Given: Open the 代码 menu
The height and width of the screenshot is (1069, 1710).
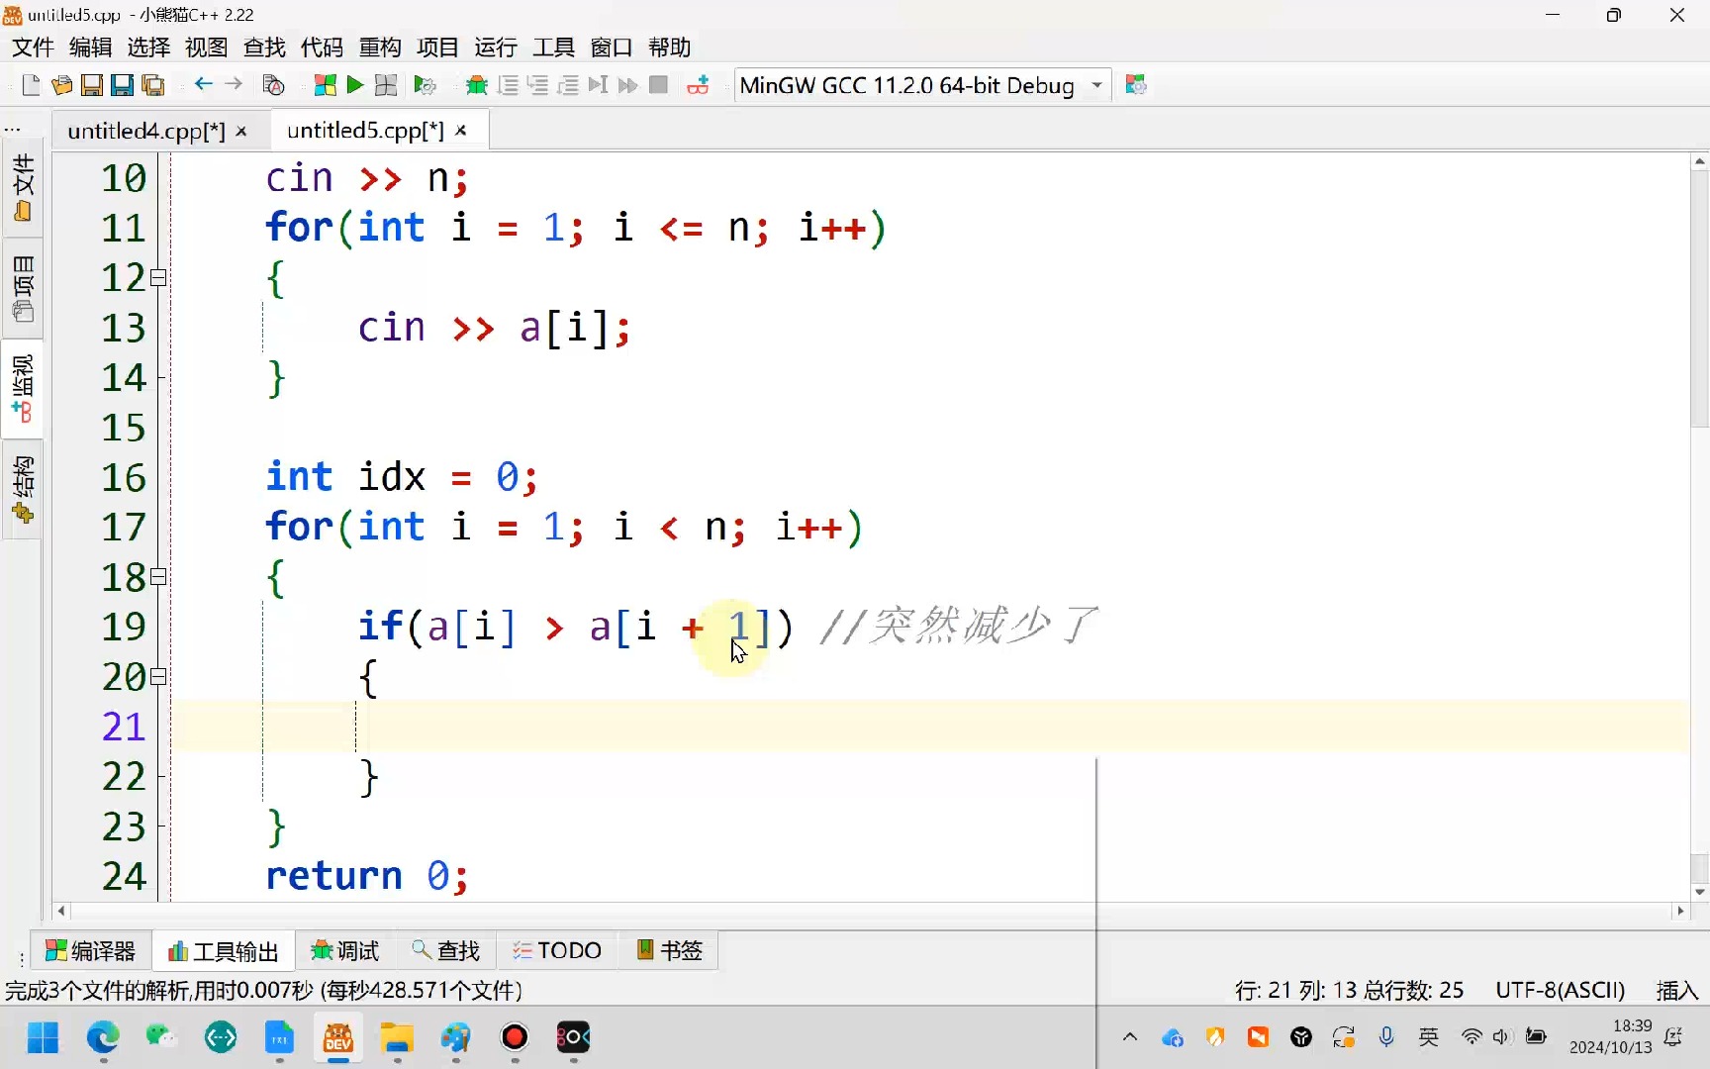Looking at the screenshot, I should [323, 48].
